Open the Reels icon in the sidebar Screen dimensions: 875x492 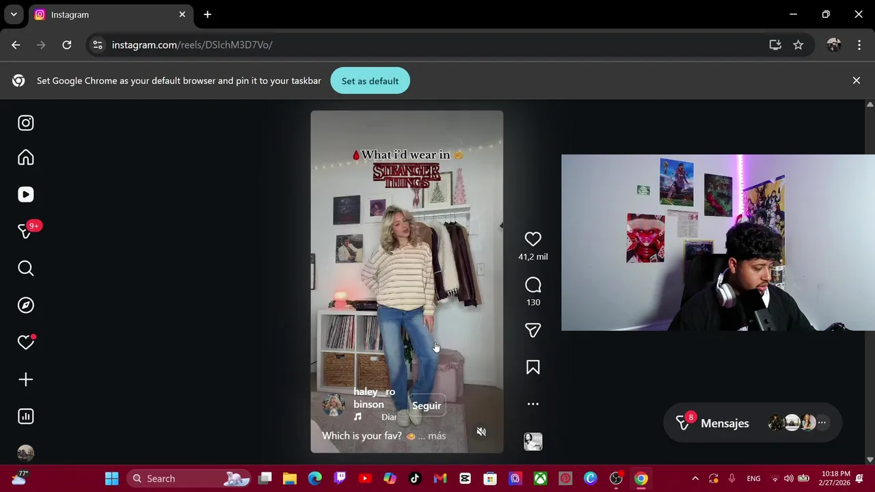pos(25,195)
